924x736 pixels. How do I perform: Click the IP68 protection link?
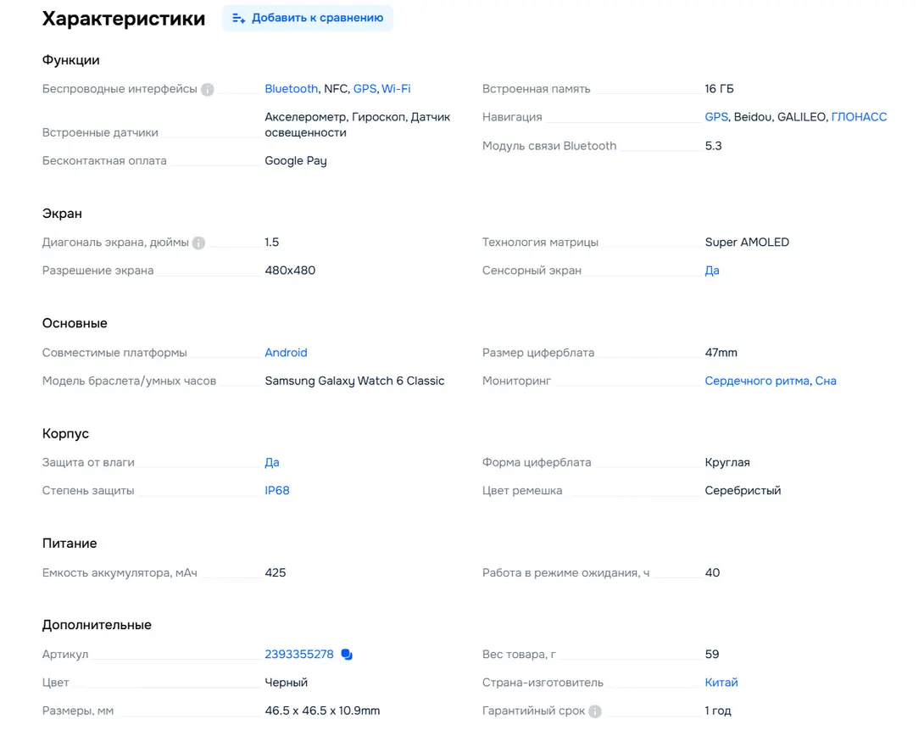point(277,490)
